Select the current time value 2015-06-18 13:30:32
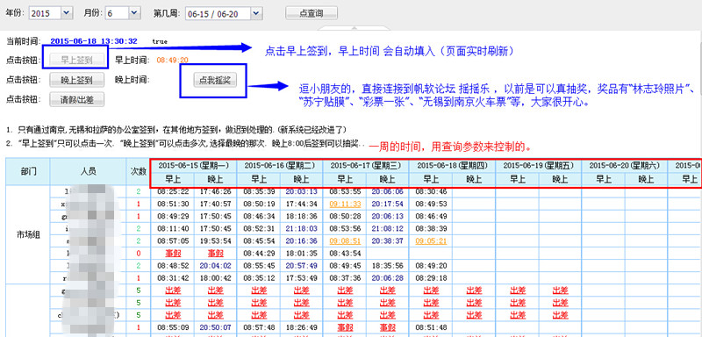This screenshot has height=337, width=702. coord(94,40)
